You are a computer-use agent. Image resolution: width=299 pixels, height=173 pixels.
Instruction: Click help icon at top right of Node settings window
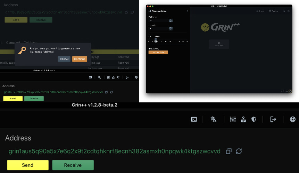(x=289, y=11)
